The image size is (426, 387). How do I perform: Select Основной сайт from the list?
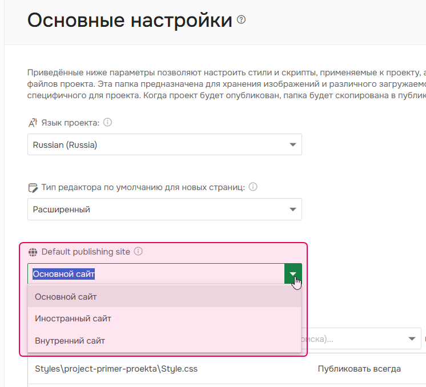[164, 297]
